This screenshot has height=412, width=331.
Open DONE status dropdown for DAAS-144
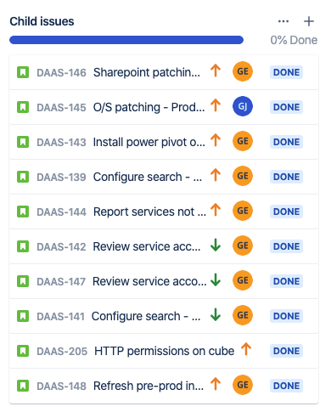coord(286,212)
